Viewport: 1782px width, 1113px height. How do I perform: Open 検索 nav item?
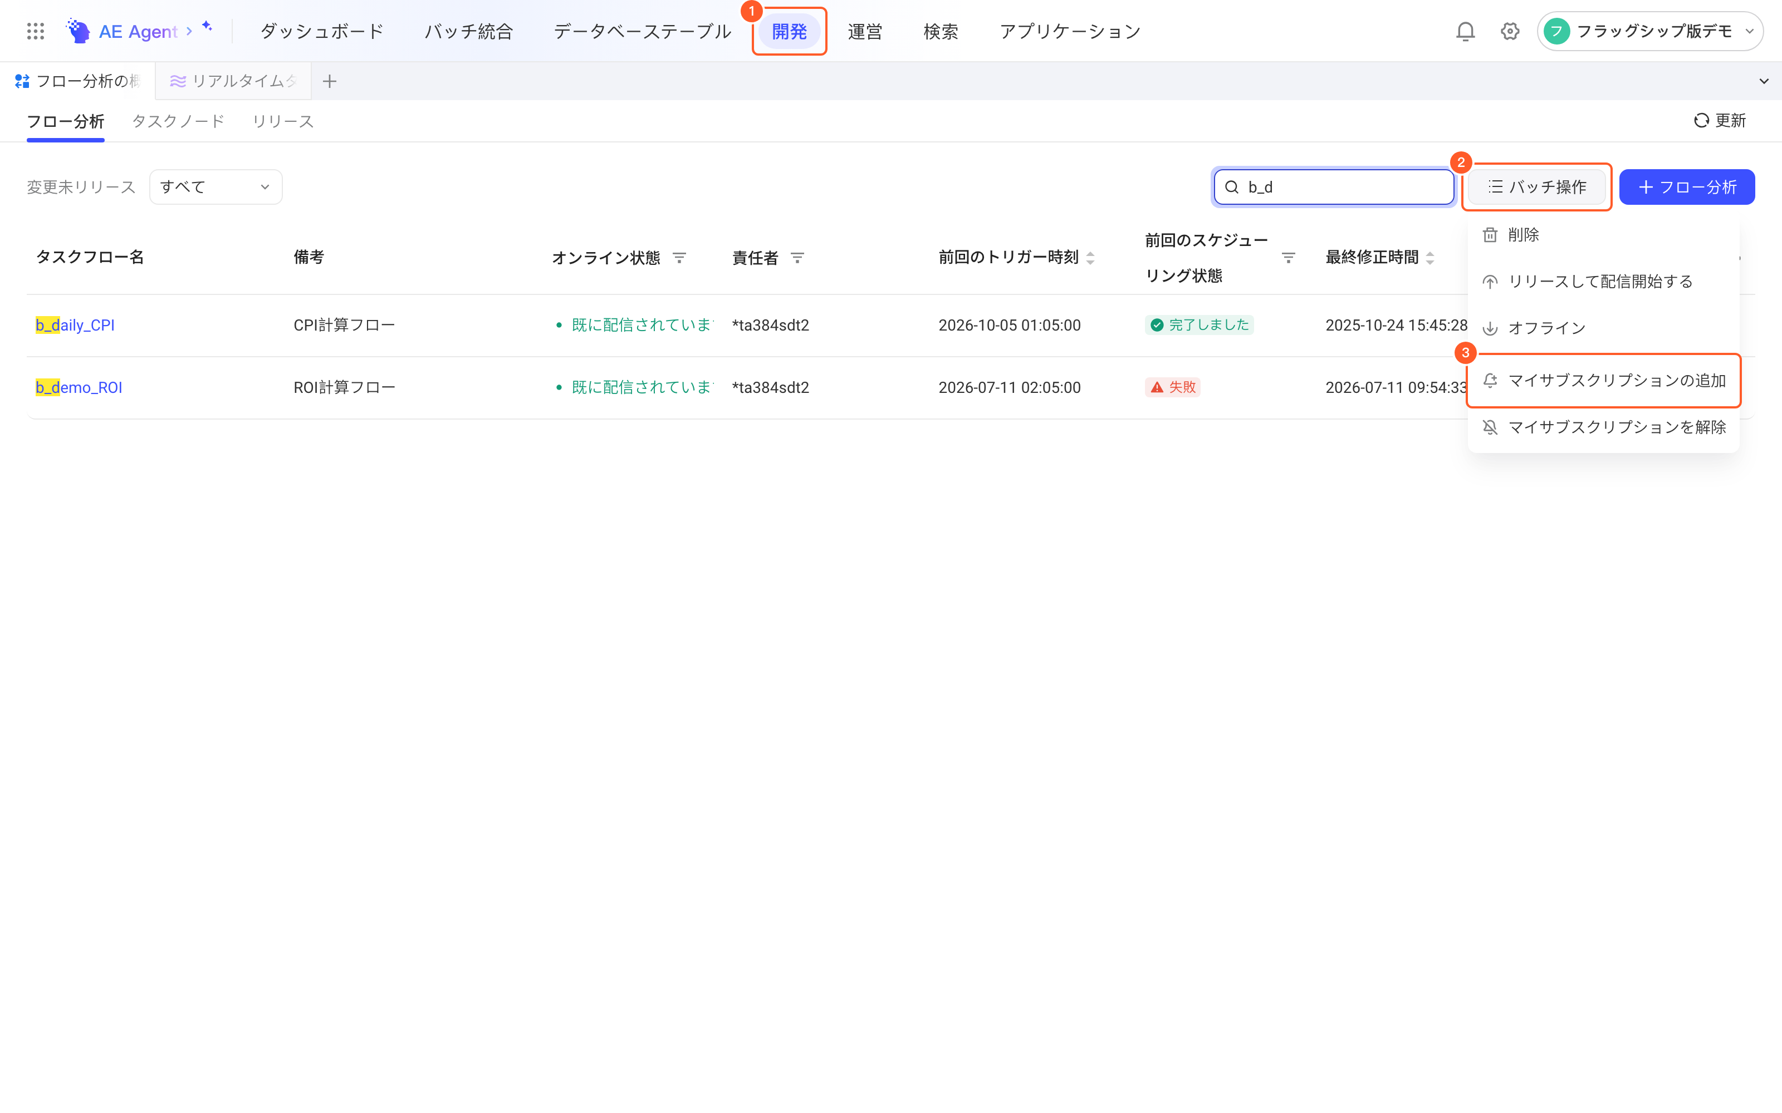pyautogui.click(x=941, y=31)
